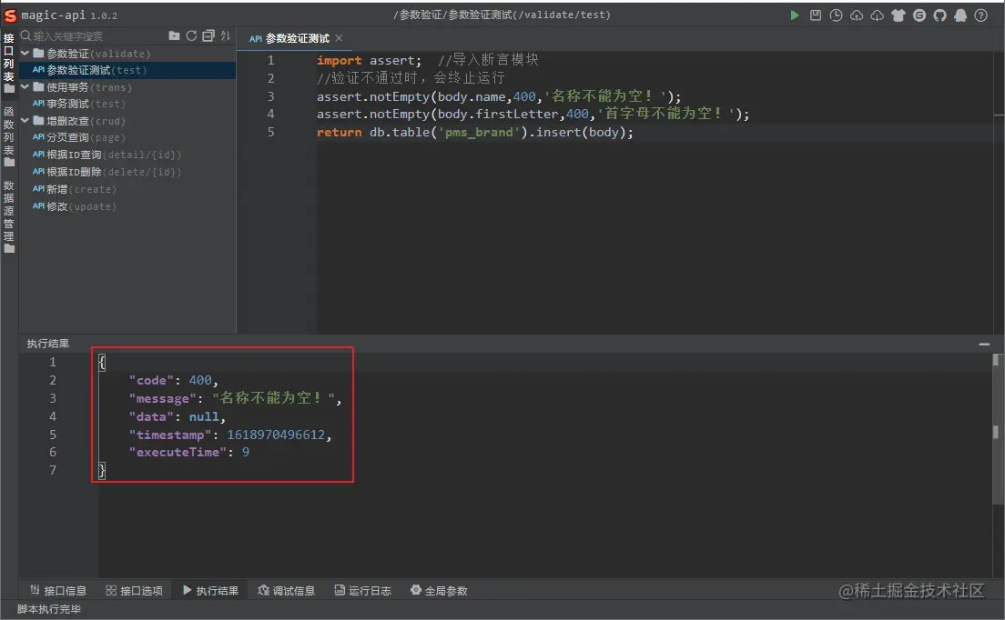
Task: Open the 执行结果 bottom tab
Action: [211, 591]
